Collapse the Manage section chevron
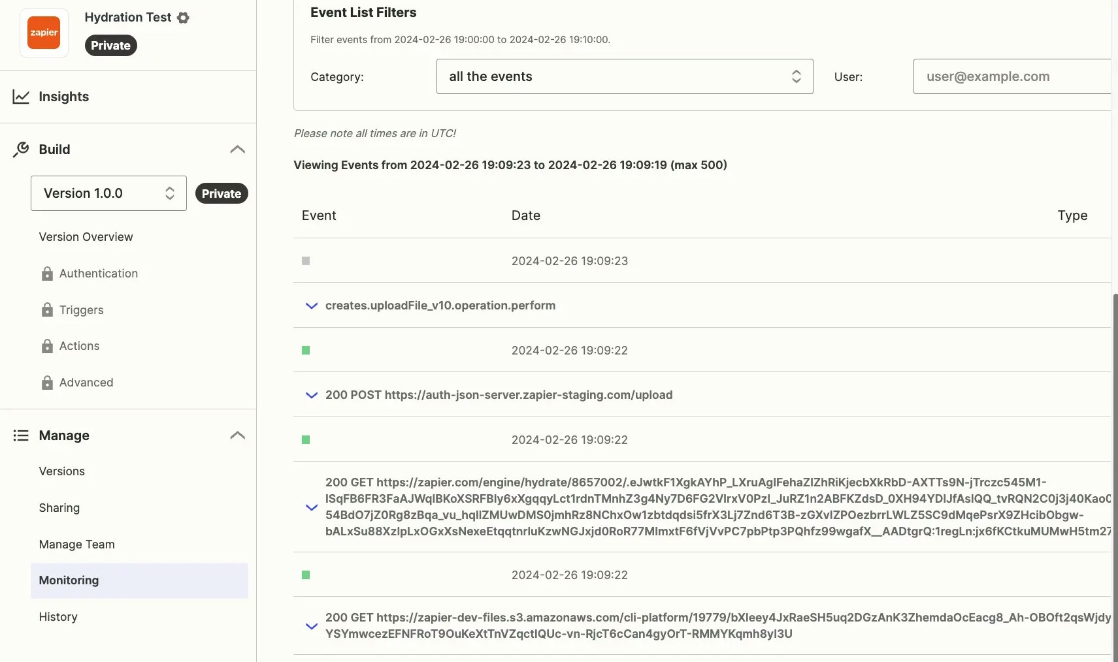1118x662 pixels. click(238, 435)
